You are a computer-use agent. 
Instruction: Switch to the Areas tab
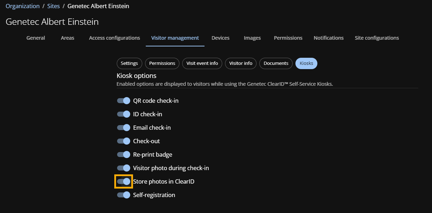(x=67, y=38)
